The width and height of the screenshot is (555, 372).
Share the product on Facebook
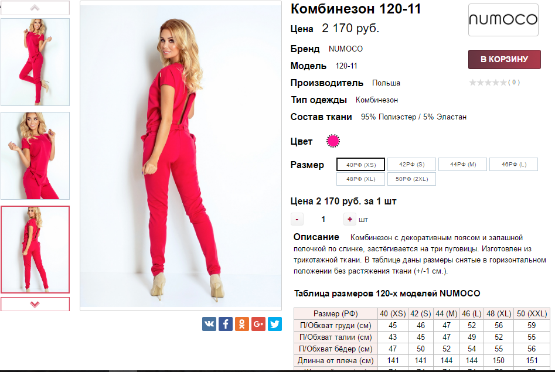[x=226, y=324]
